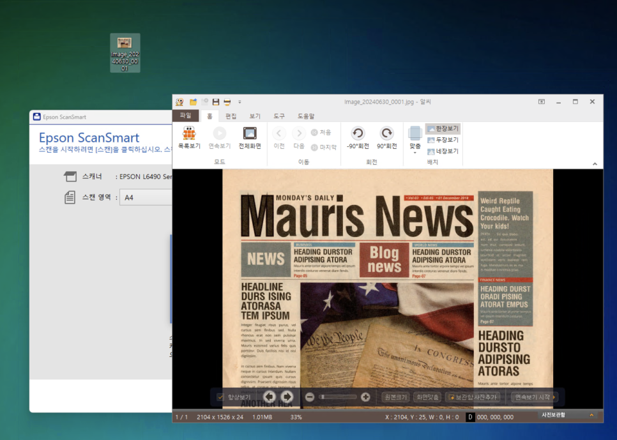The width and height of the screenshot is (617, 440).
Task: Rotate the image 90° clockwise
Action: 387,138
